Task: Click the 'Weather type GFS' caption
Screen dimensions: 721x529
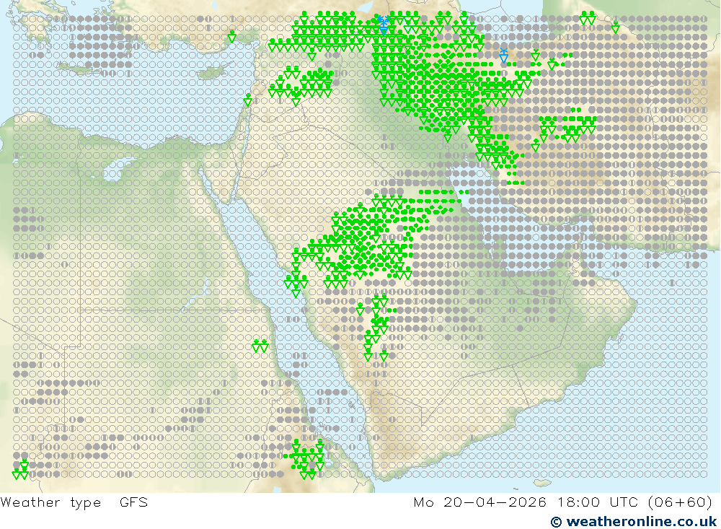Action: (74, 502)
